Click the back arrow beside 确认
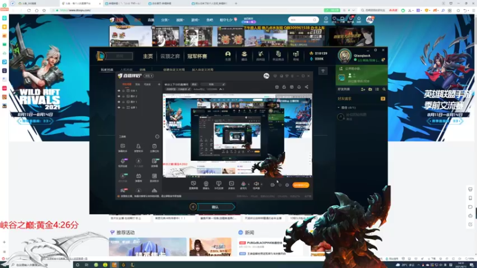 [x=193, y=207]
